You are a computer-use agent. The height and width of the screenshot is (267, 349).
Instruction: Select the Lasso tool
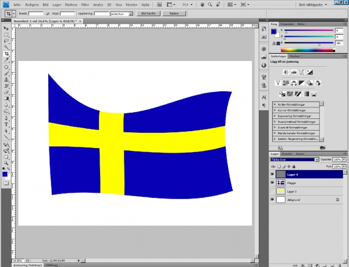coord(6,41)
